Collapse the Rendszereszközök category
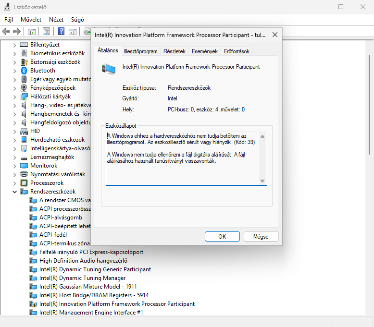This screenshot has height=327, width=374. point(14,192)
